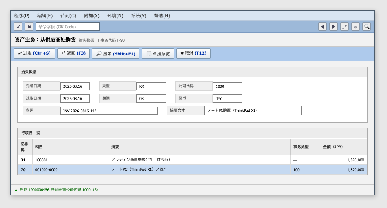This screenshot has width=387, height=208.
Task: Open the 编辑(E) menu
Action: pos(45,16)
